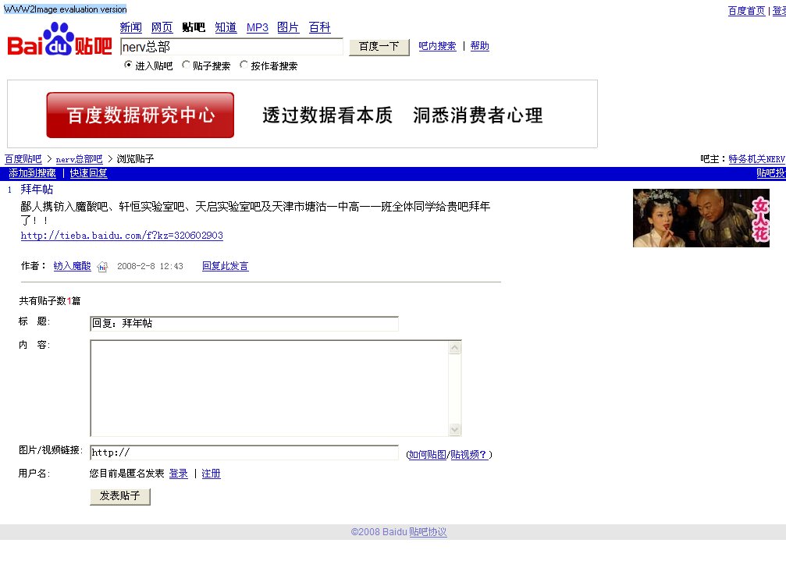Focus the 标题 title input field
Viewport: 786px width, 575px height.
pyautogui.click(x=244, y=324)
